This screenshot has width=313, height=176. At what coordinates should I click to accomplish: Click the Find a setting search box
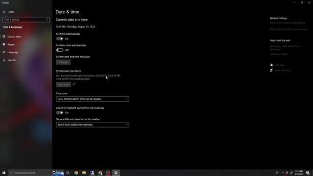pos(26,20)
